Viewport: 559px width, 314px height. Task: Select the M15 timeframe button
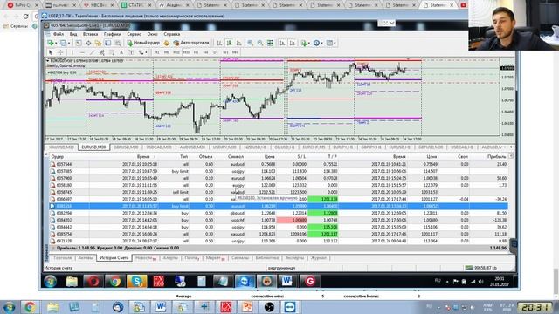[176, 52]
